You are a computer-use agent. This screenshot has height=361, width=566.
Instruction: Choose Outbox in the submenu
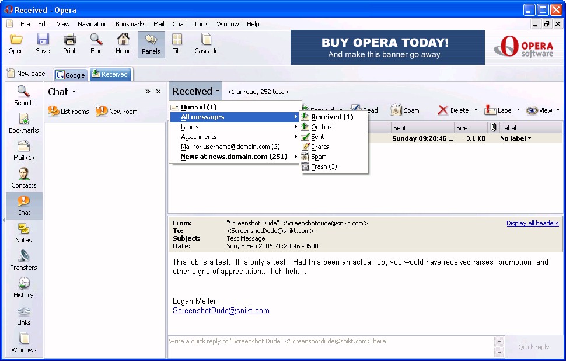pyautogui.click(x=334, y=127)
